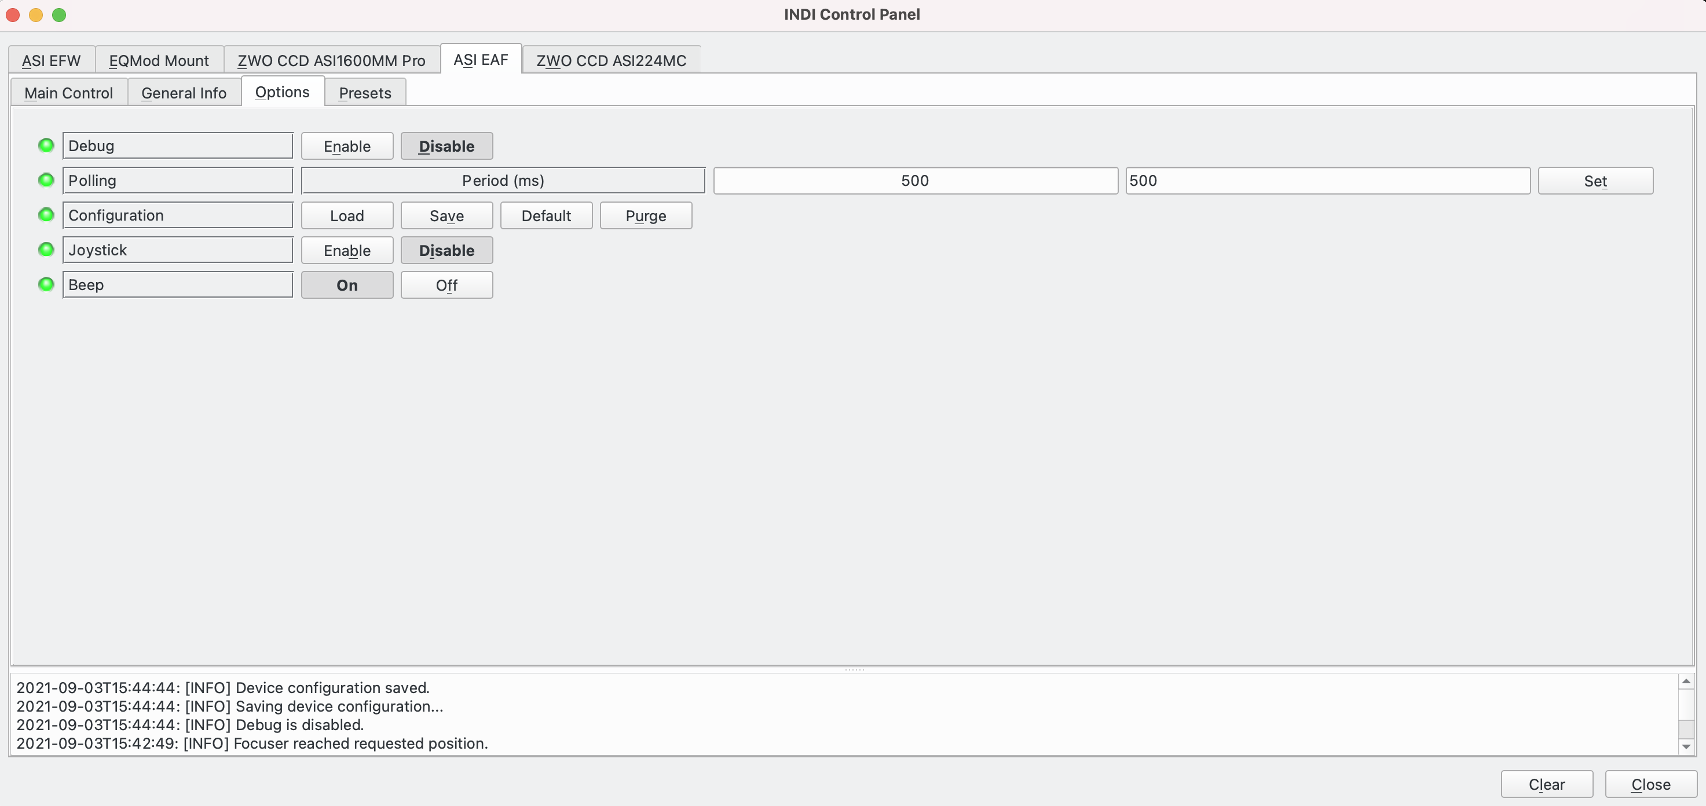Click the green status indicator for Joystick
This screenshot has width=1706, height=806.
[47, 249]
